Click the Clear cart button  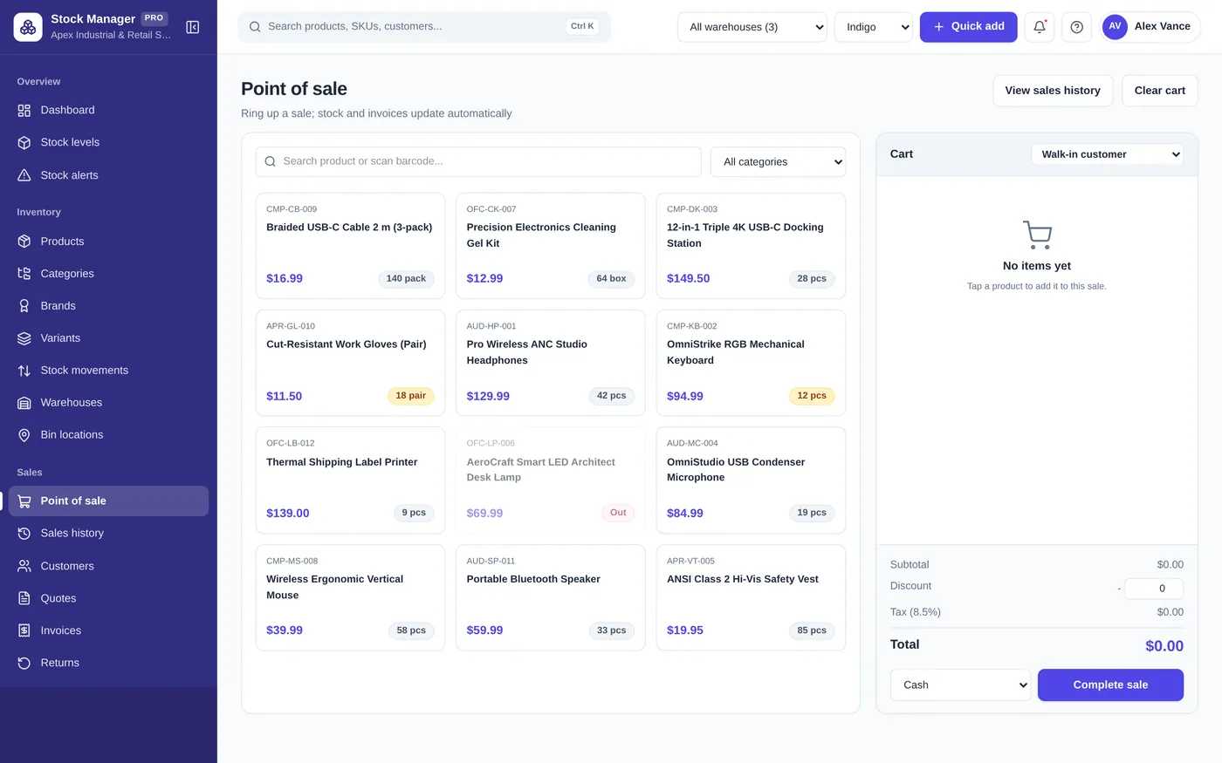click(1160, 91)
